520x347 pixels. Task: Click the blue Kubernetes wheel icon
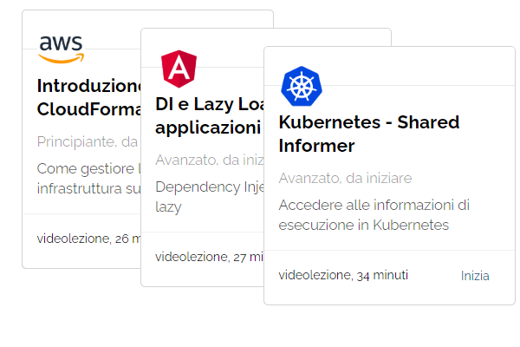pyautogui.click(x=302, y=87)
